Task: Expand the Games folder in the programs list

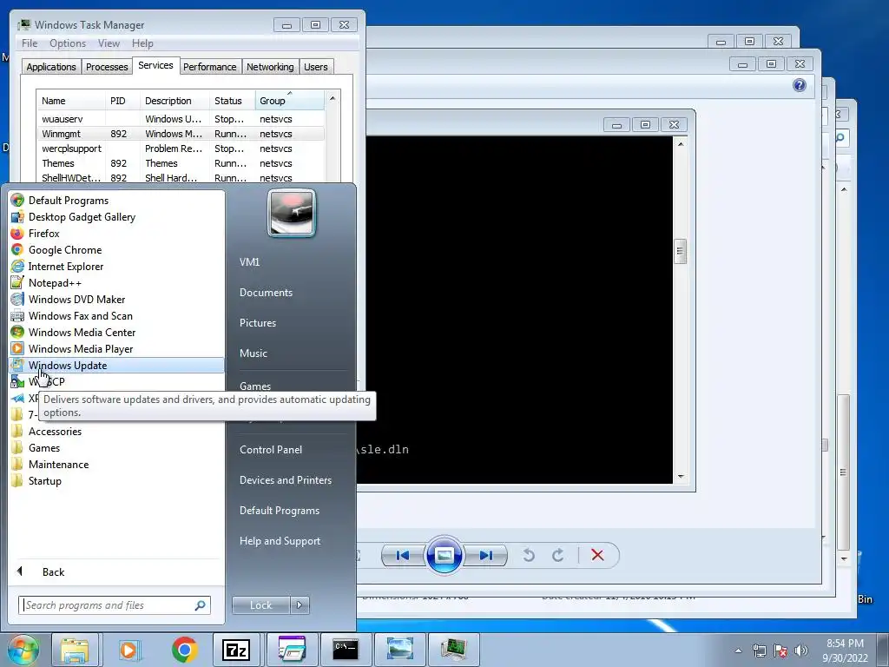Action: click(x=44, y=447)
